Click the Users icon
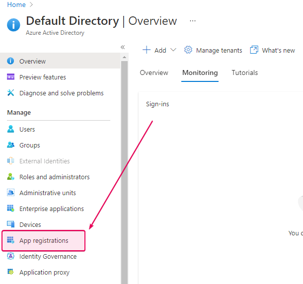The width and height of the screenshot is (303, 284). click(10, 129)
